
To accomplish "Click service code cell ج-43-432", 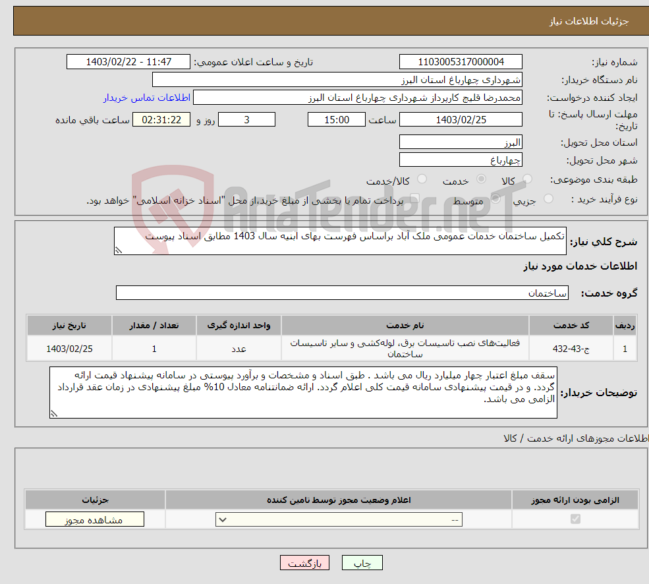I will click(571, 348).
